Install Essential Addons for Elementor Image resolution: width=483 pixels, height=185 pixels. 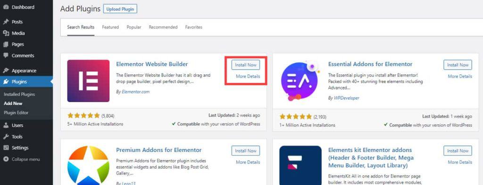(x=458, y=65)
